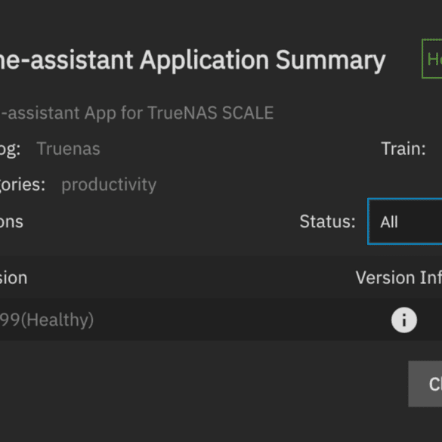442x442 pixels.
Task: Click the 'Status:' label
Action: [327, 221]
